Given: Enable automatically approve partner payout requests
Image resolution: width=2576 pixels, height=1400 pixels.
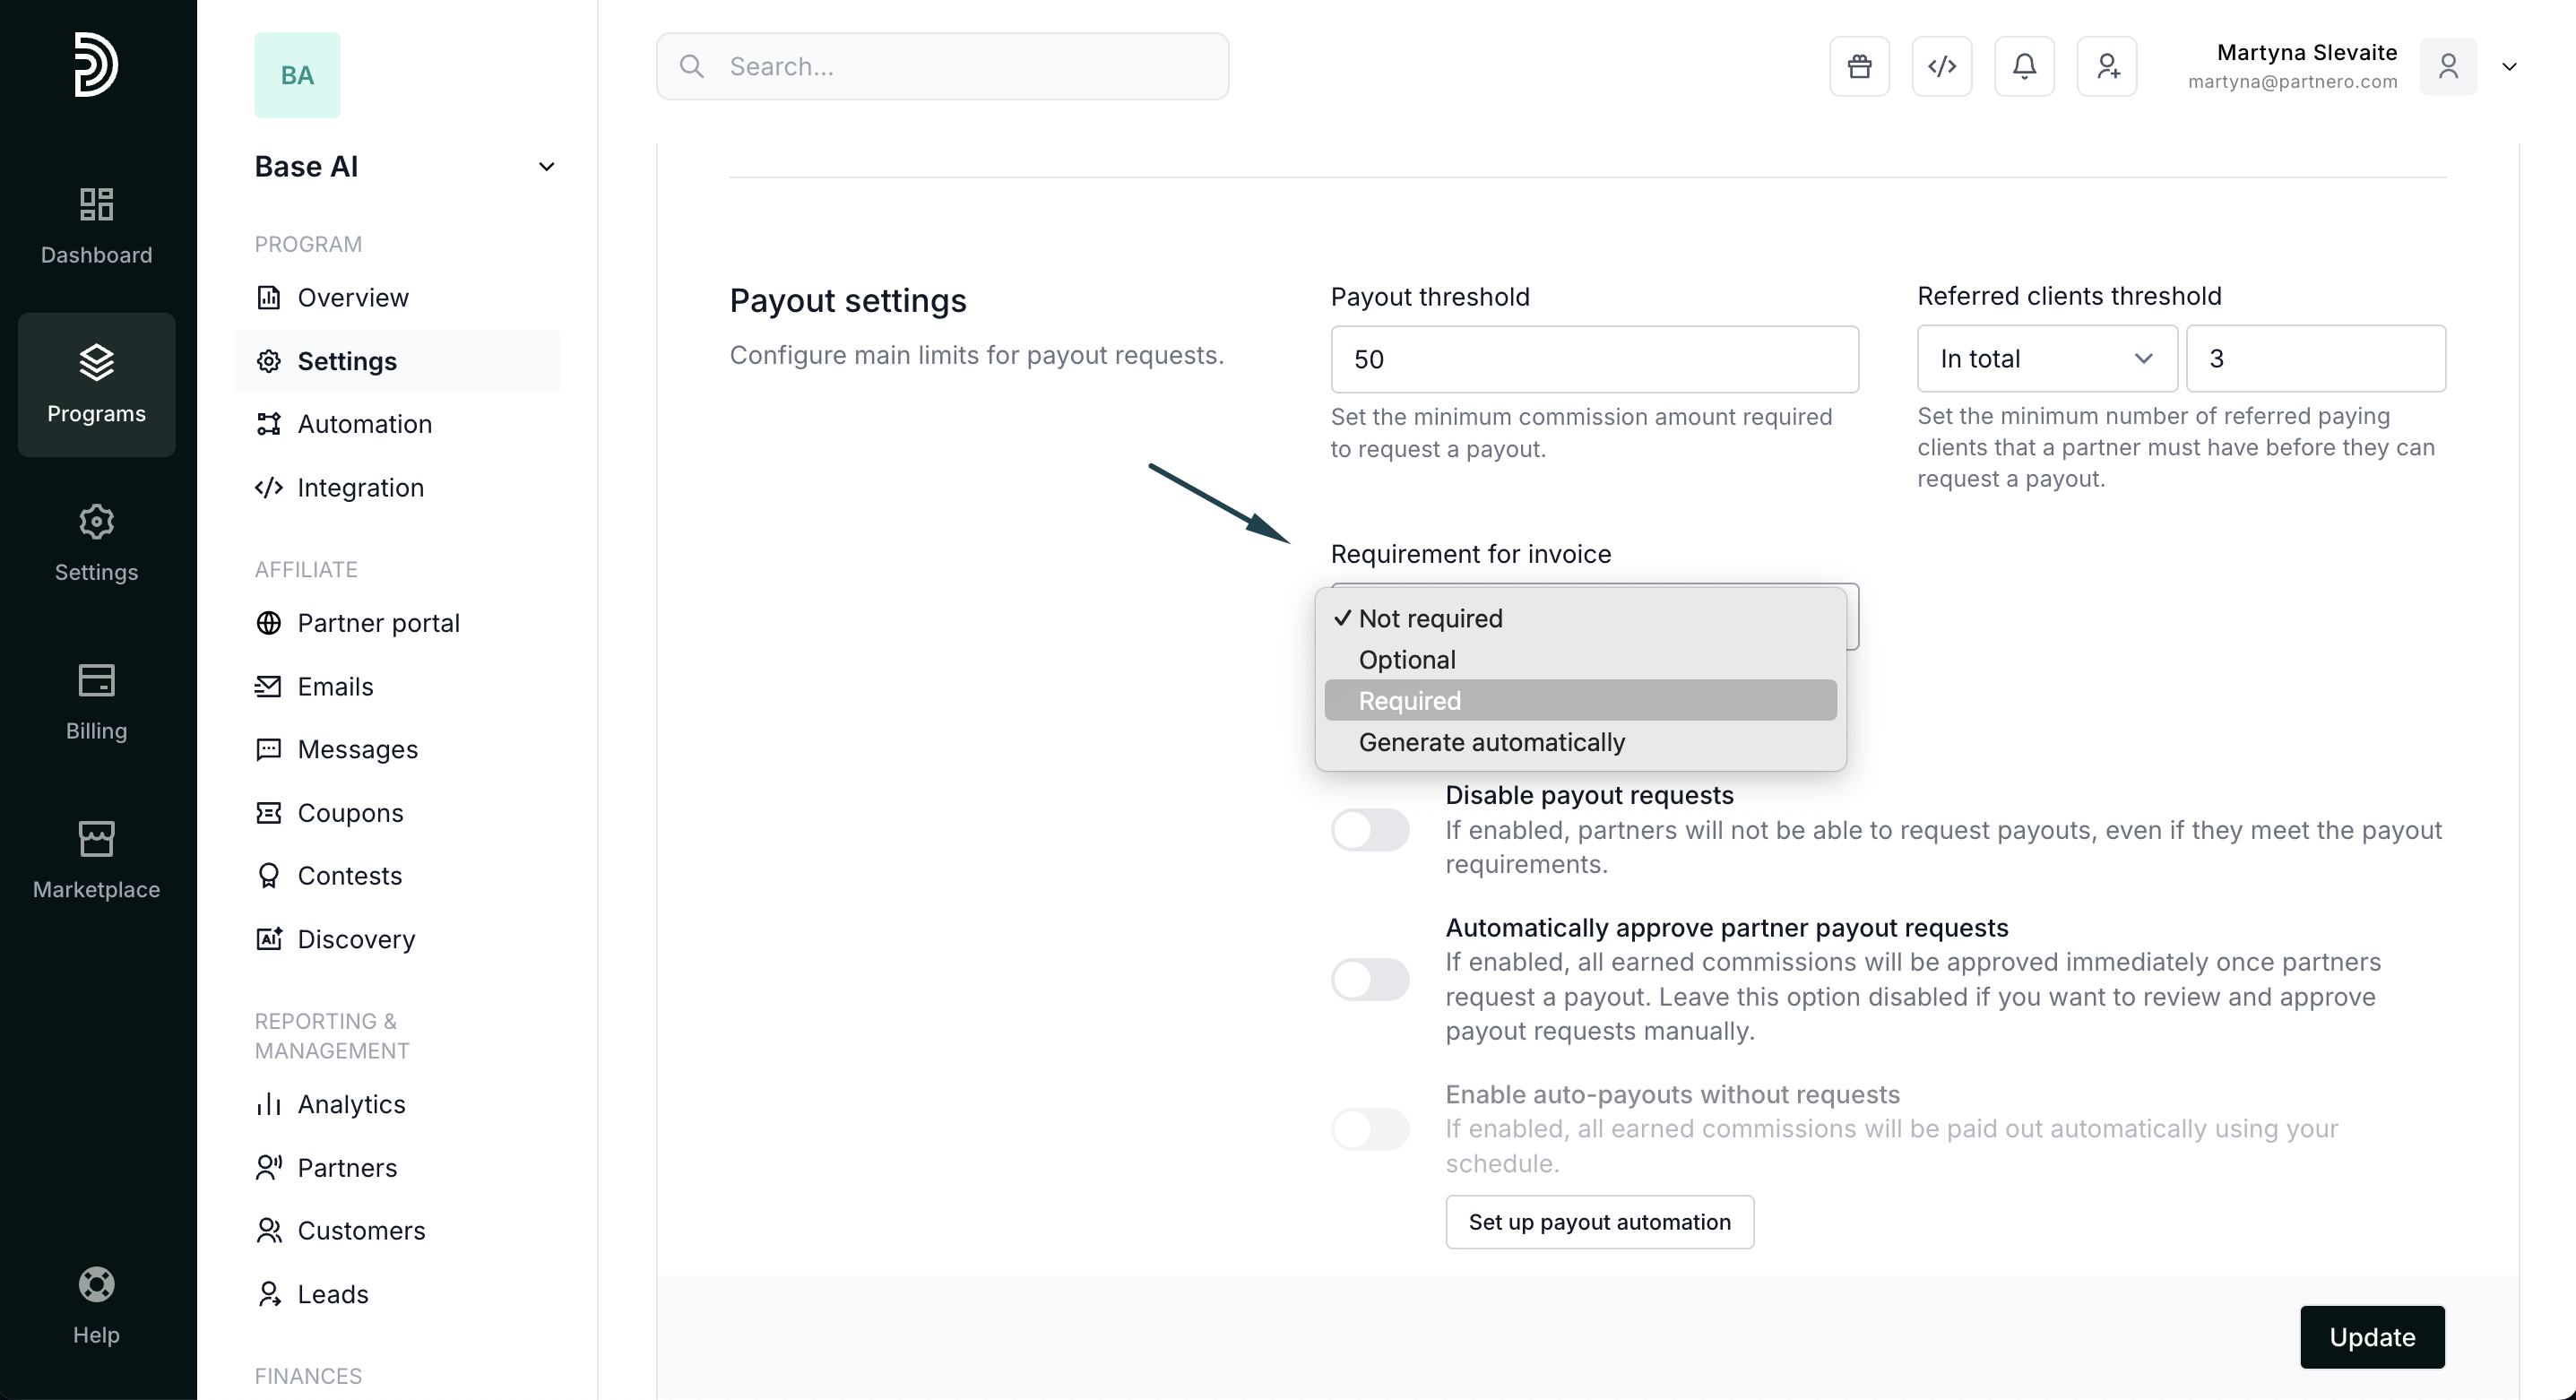Looking at the screenshot, I should (x=1370, y=979).
